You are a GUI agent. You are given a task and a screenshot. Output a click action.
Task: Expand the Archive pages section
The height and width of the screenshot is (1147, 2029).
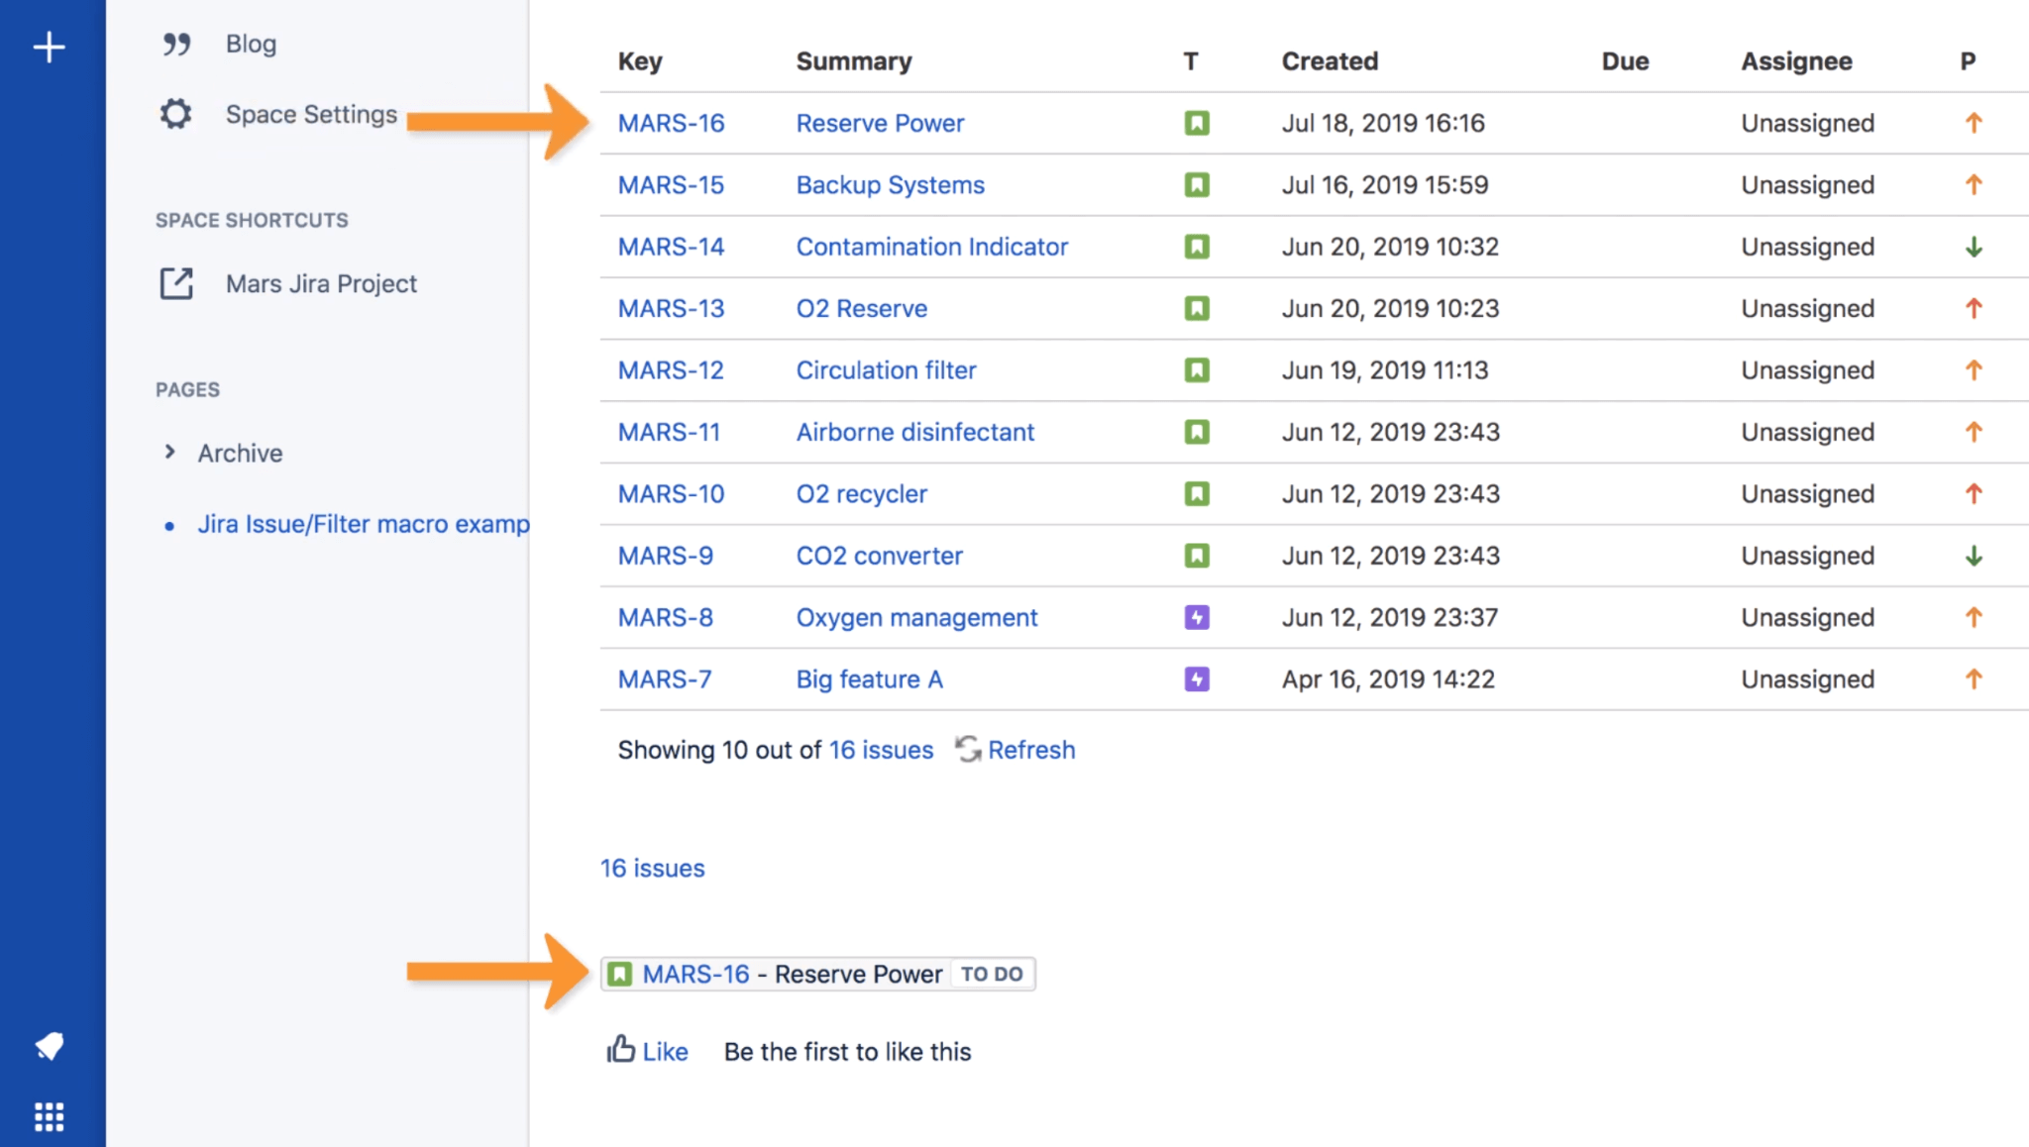(171, 452)
